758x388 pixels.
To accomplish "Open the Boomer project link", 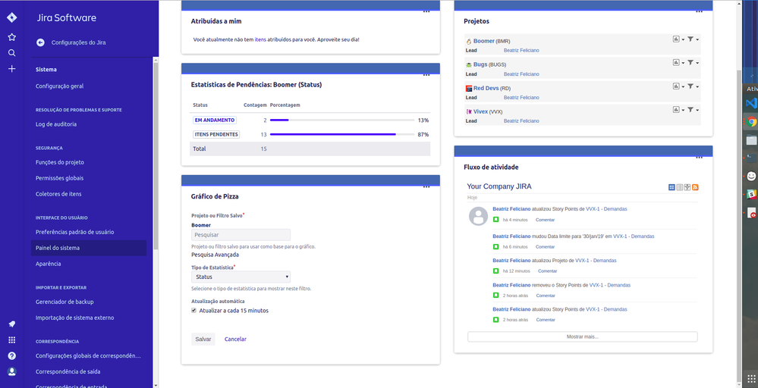I will pyautogui.click(x=484, y=41).
